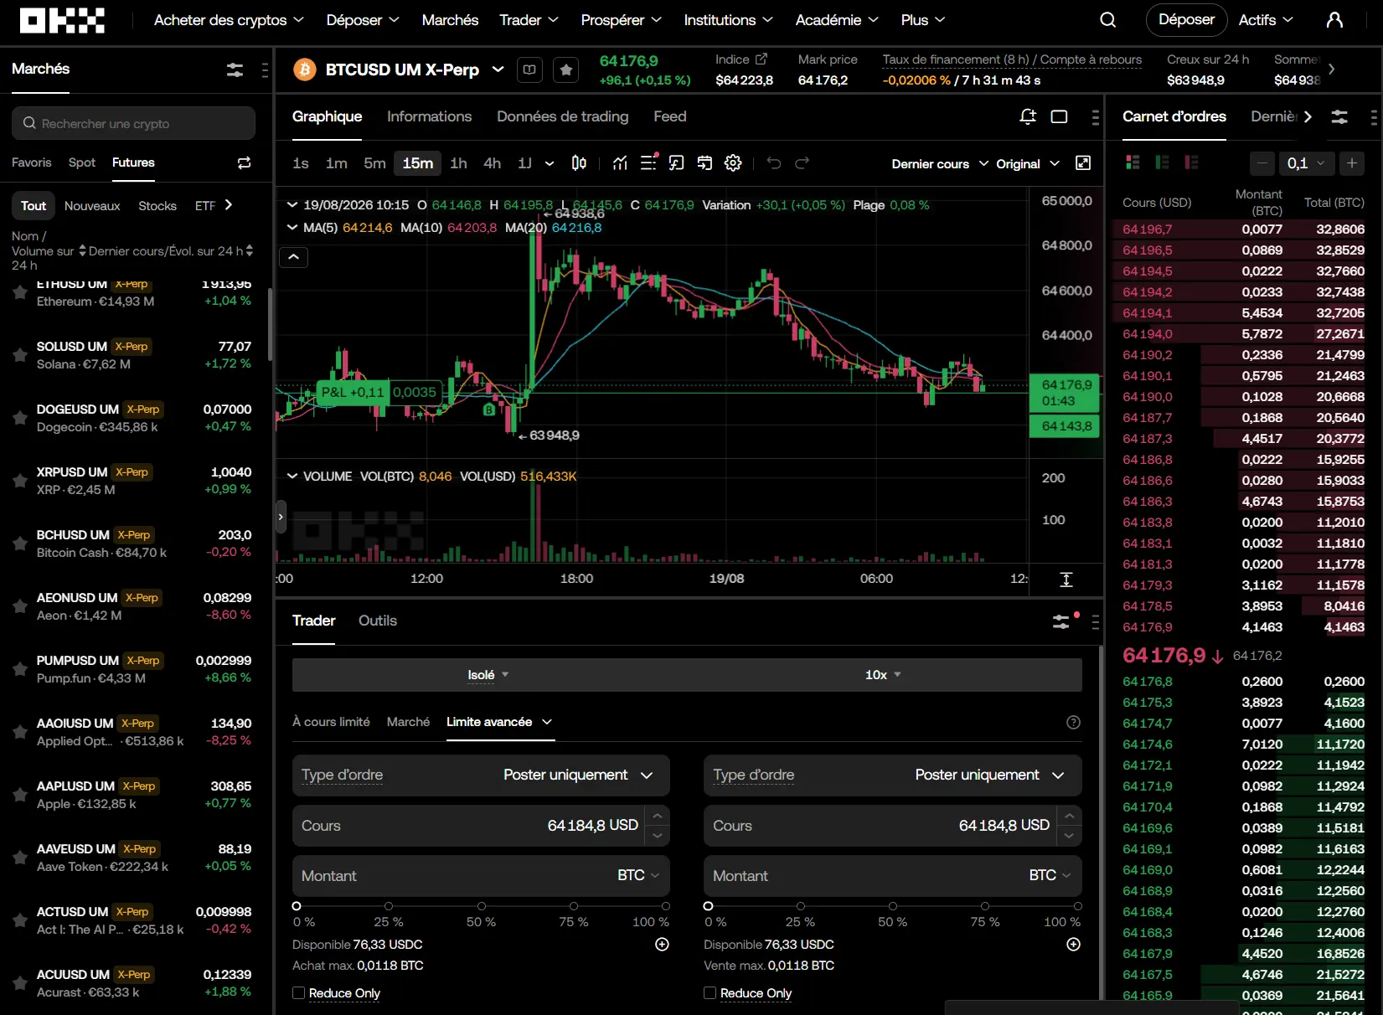1383x1015 pixels.
Task: Open the BTCUSD contract info book icon
Action: coord(529,70)
